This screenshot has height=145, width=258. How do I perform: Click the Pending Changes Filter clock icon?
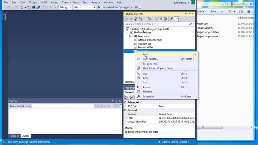[150, 19]
